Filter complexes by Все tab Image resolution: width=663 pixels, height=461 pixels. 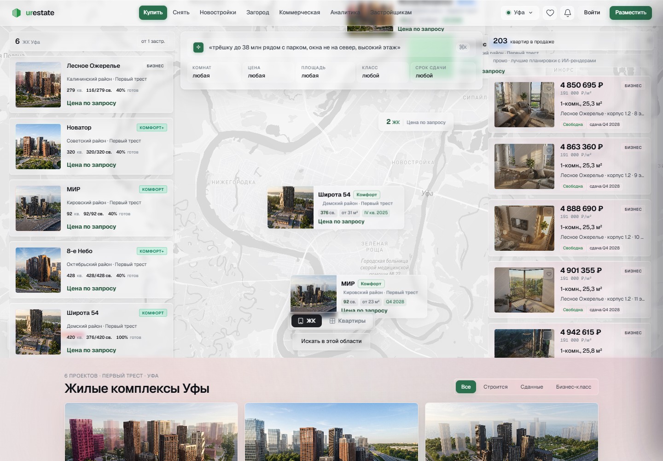(466, 387)
